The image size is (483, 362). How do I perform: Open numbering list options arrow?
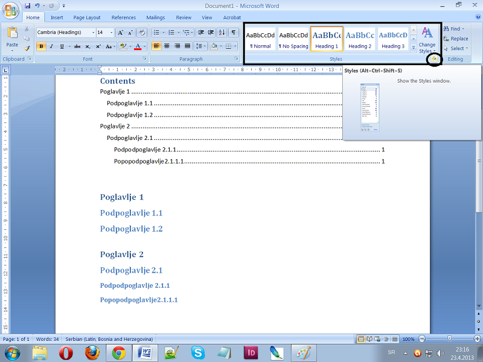point(178,33)
